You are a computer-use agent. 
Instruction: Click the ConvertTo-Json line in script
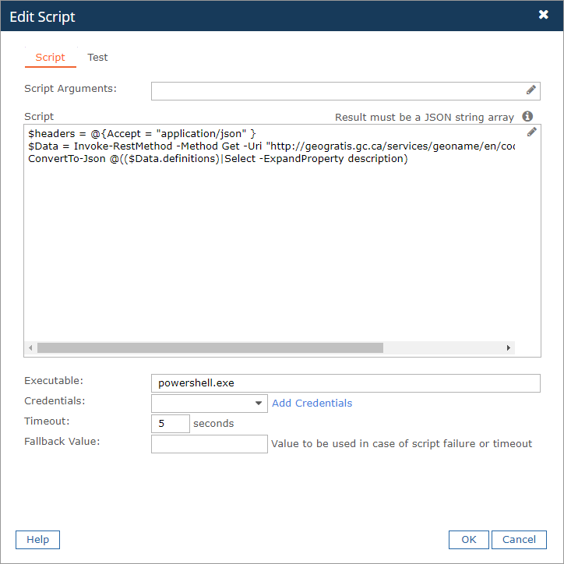click(x=218, y=159)
